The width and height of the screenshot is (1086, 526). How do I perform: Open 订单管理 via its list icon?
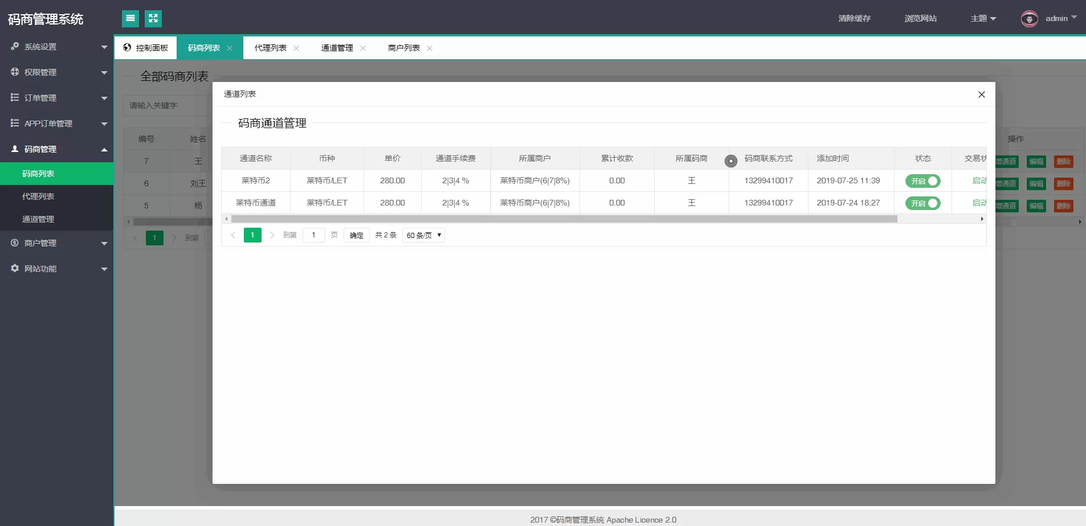click(14, 97)
